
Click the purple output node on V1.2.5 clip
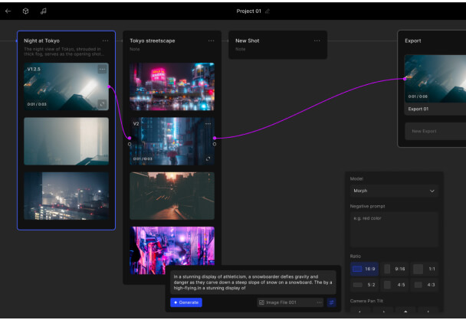[109, 87]
